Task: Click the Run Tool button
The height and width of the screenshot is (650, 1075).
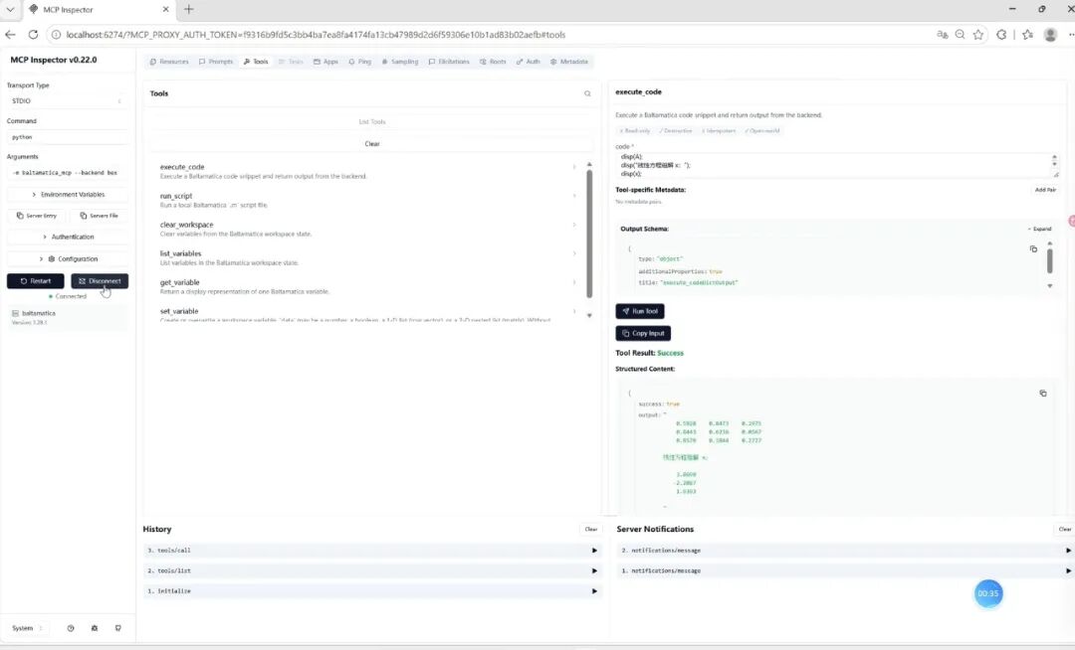Action: click(640, 311)
